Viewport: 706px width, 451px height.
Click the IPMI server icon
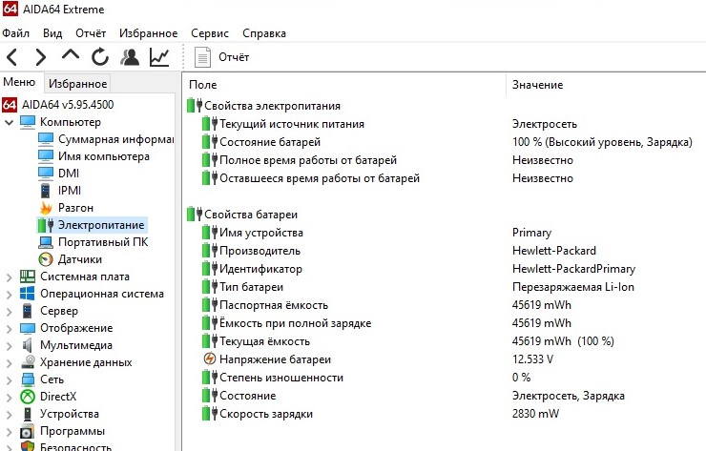pyautogui.click(x=46, y=191)
